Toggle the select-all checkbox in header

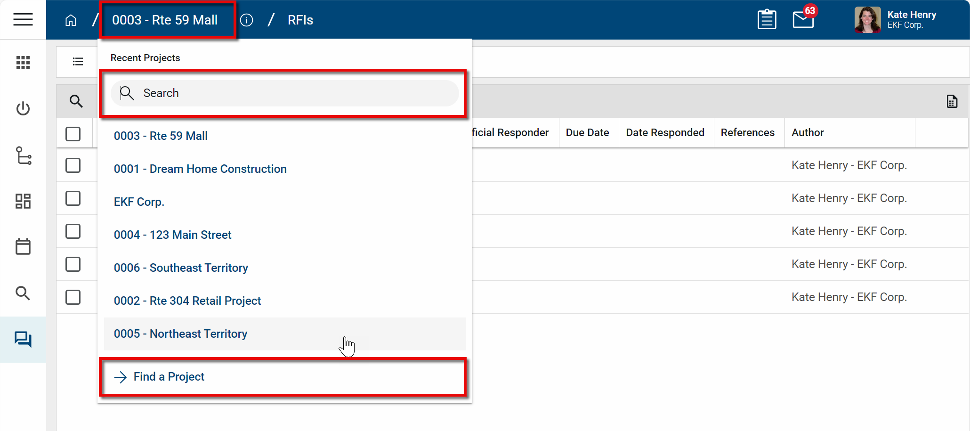[x=73, y=134]
